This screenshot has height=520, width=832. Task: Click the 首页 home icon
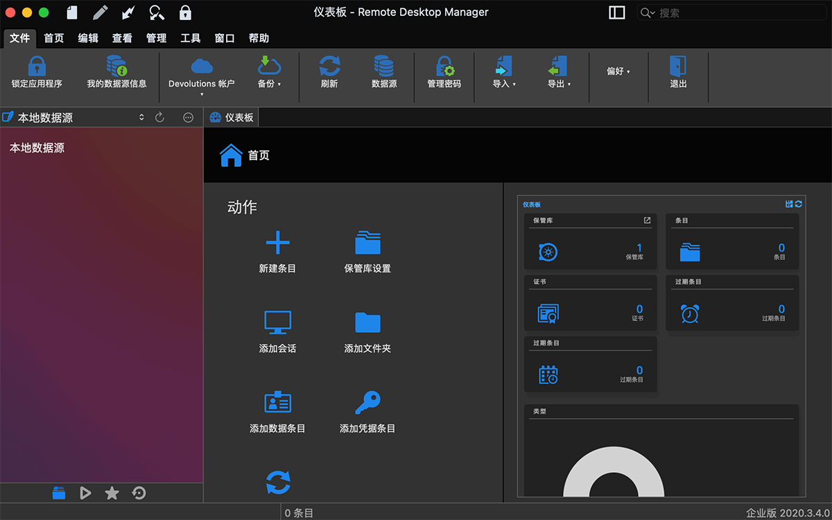tap(231, 155)
